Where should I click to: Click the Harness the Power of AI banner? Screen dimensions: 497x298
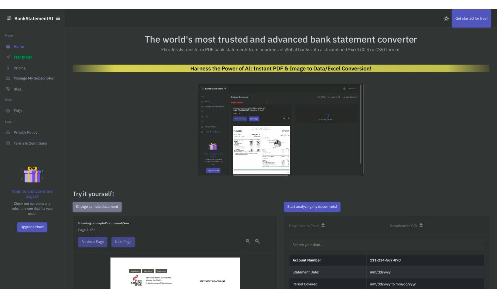coord(280,69)
